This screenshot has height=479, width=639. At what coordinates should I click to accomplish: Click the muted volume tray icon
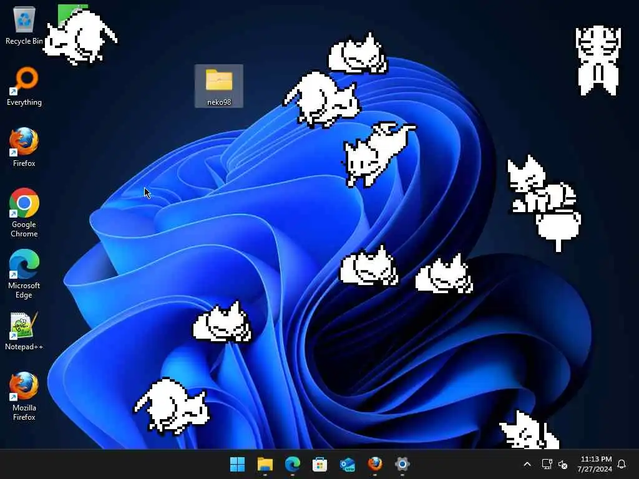[x=563, y=464]
